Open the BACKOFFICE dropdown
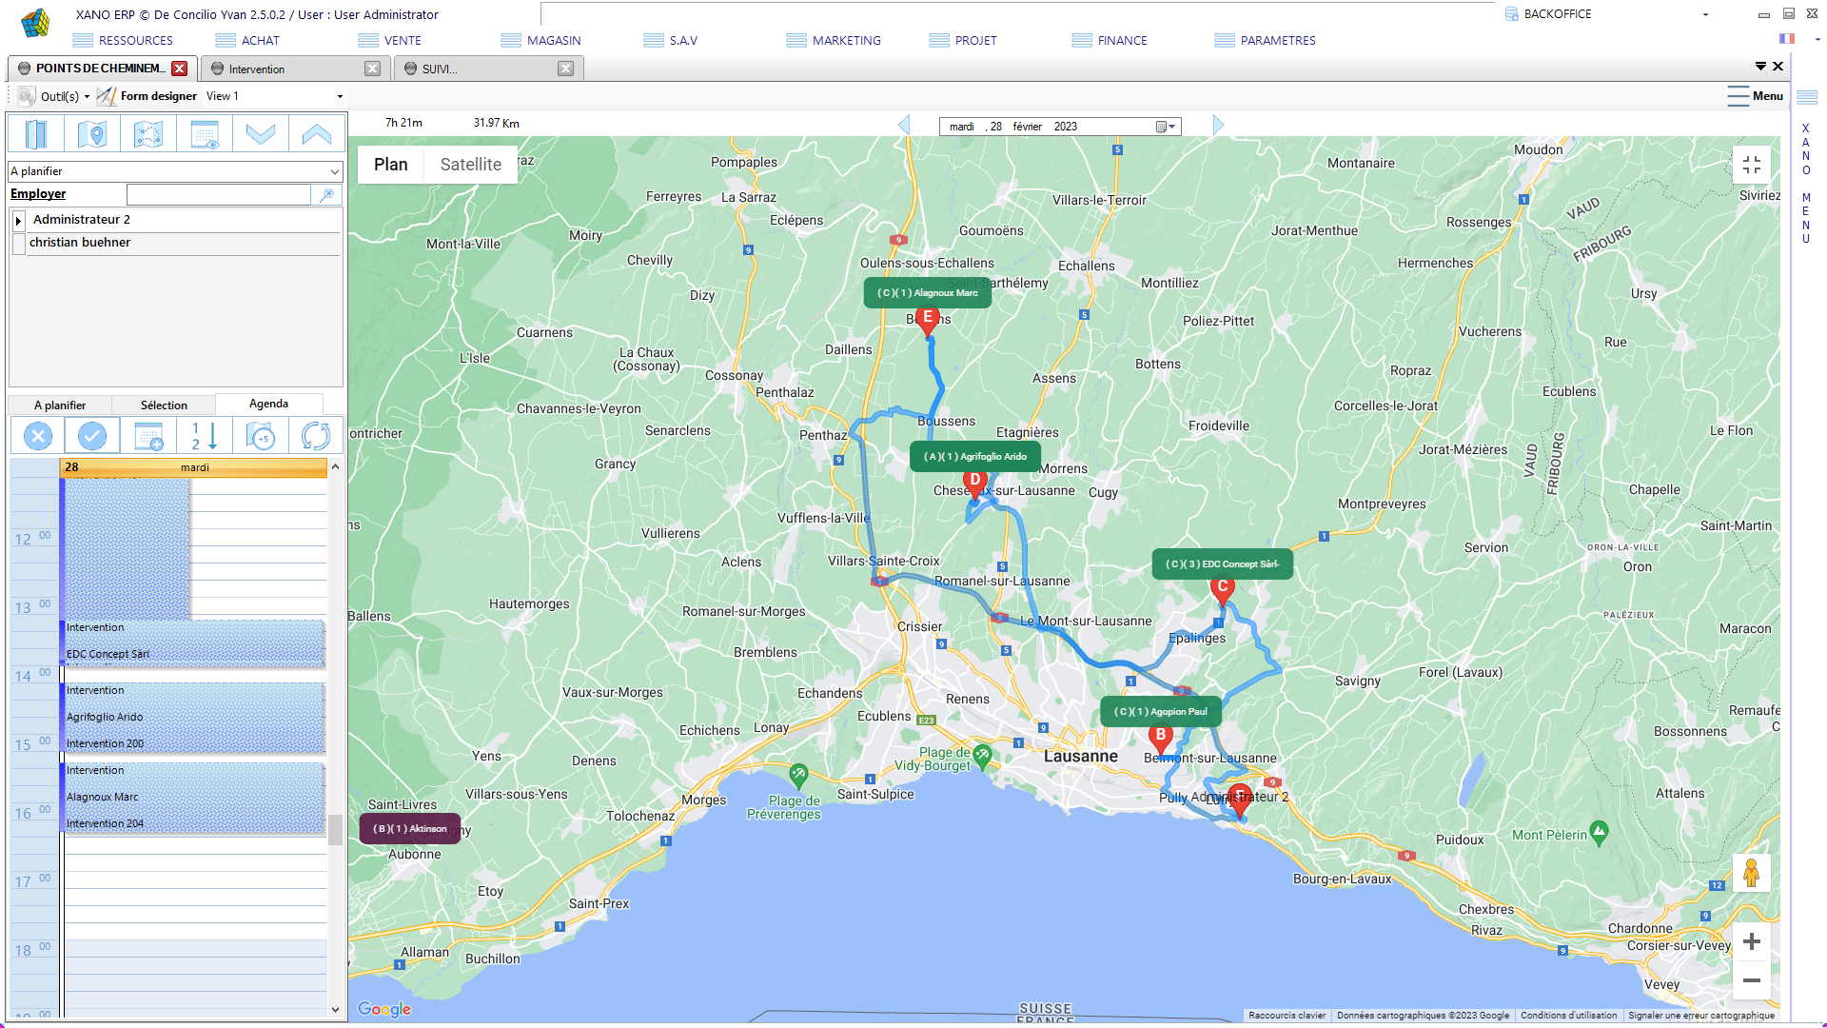The height and width of the screenshot is (1028, 1827). point(1705,14)
